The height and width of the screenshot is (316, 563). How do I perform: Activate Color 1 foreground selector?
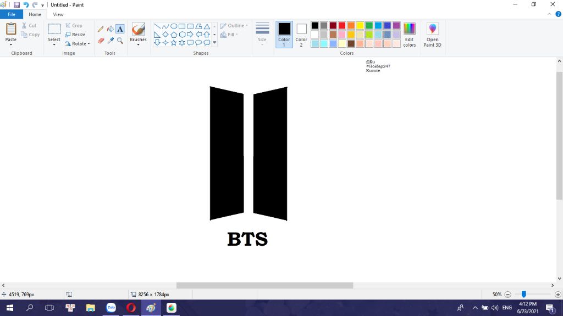coord(284,35)
